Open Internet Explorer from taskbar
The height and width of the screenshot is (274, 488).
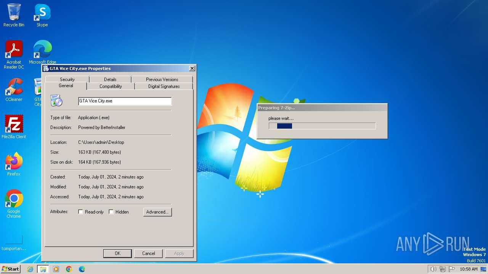(x=30, y=269)
